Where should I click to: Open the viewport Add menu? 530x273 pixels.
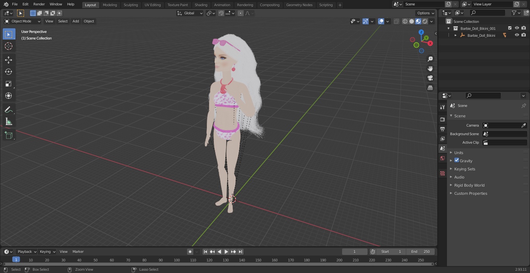(76, 21)
